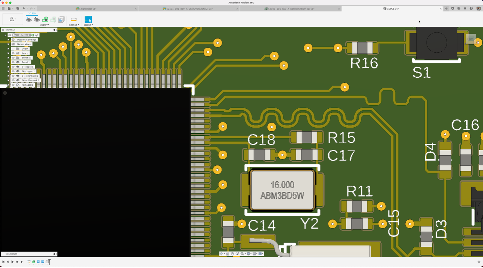This screenshot has height=268, width=483.
Task: Select the Orbit tool in the navigation bar
Action: [x=221, y=253]
